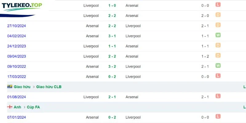
Task: Click the 3 - 1 score on 04/02/2024
Action: 112,36
